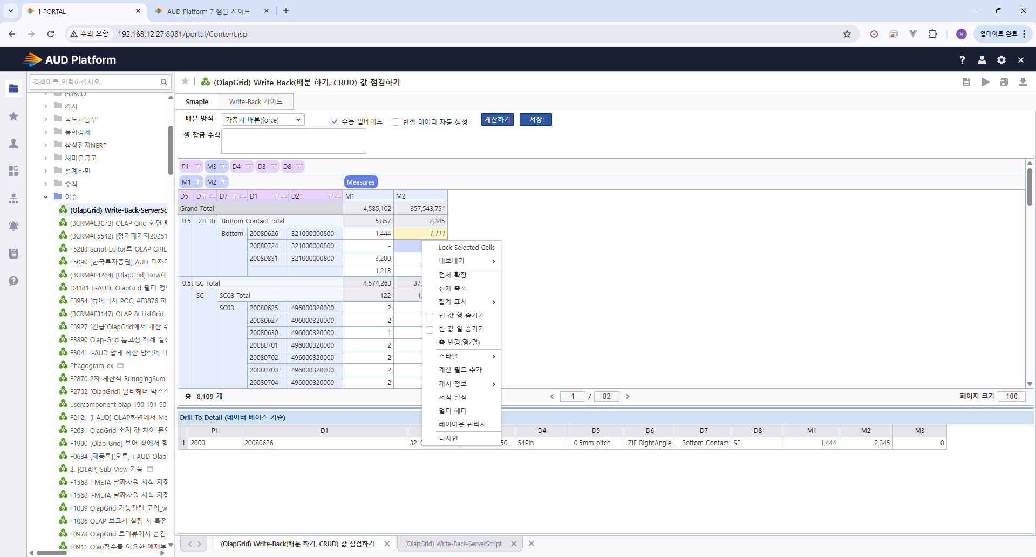Image resolution: width=1036 pixels, height=557 pixels.
Task: Expand the 삼성전자NERP folder
Action: (46, 145)
